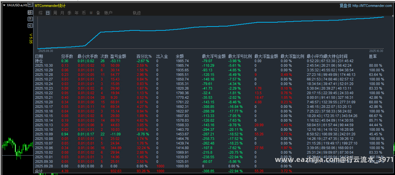Image resolution: width=395 pixels, height=175 pixels.
Task: Click win rate 80.00 %
Action: pos(376,65)
